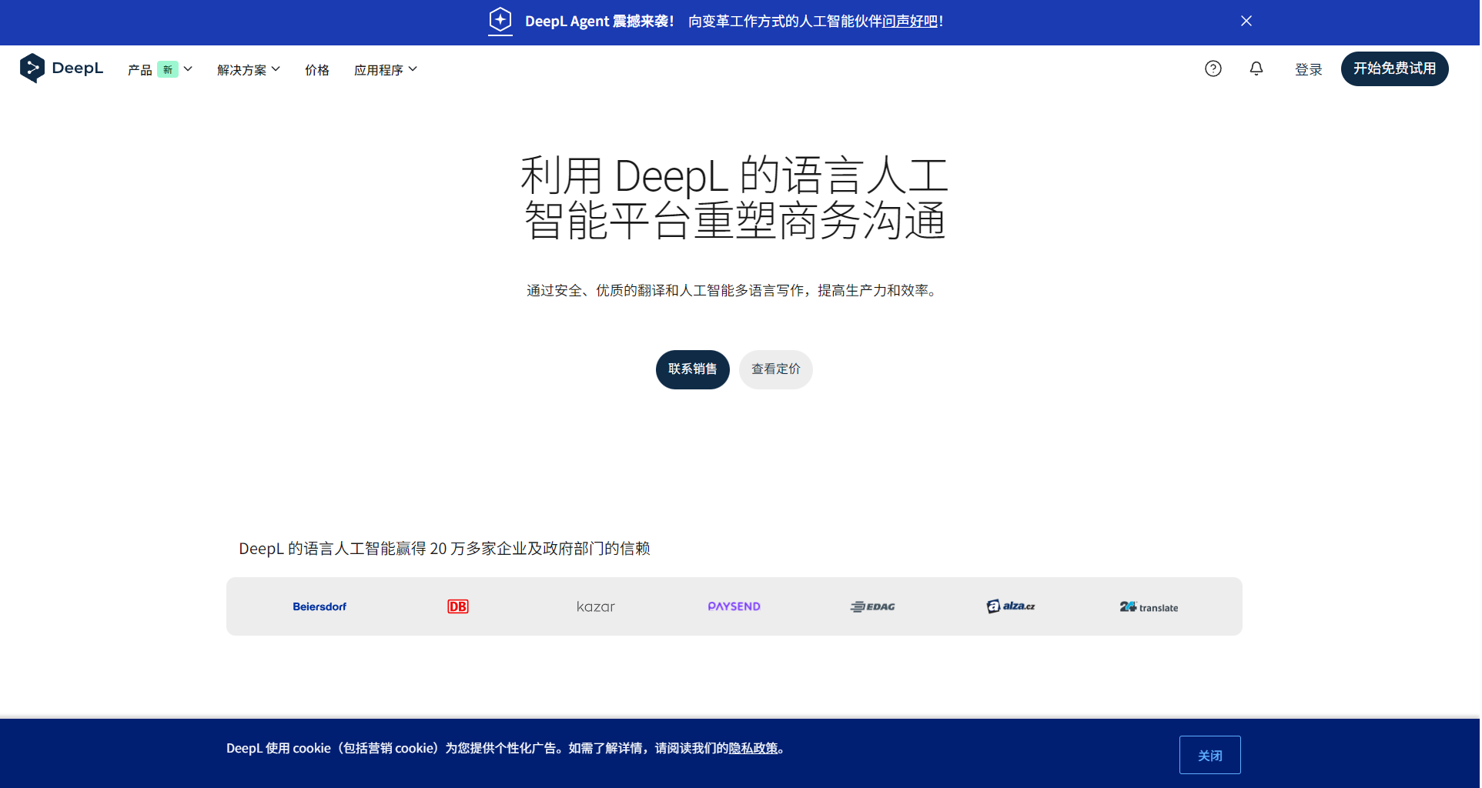Dismiss the DeepL Agent announcement banner
The height and width of the screenshot is (788, 1482).
(1246, 21)
